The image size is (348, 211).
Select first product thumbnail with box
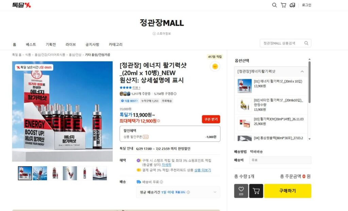pos(25,173)
